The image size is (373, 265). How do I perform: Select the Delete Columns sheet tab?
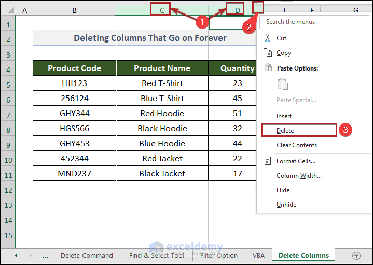click(303, 255)
